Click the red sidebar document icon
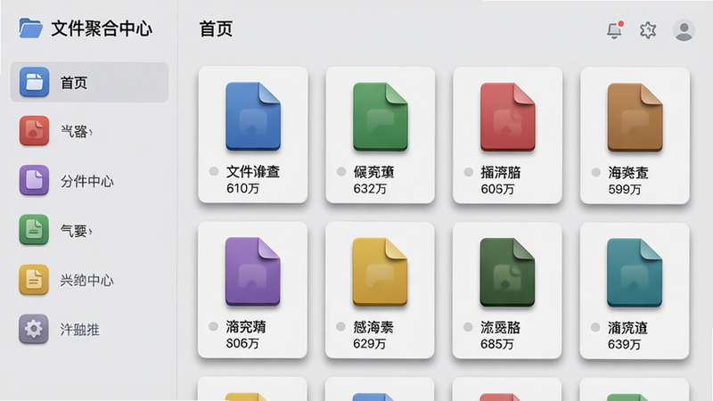 coord(34,131)
